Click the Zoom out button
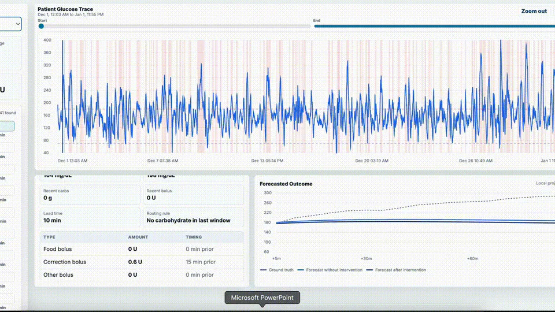 pos(534,12)
